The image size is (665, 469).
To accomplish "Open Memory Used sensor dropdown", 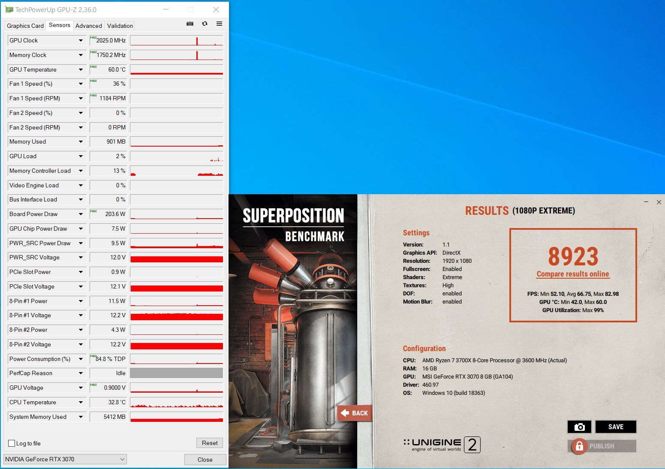I will 81,141.
